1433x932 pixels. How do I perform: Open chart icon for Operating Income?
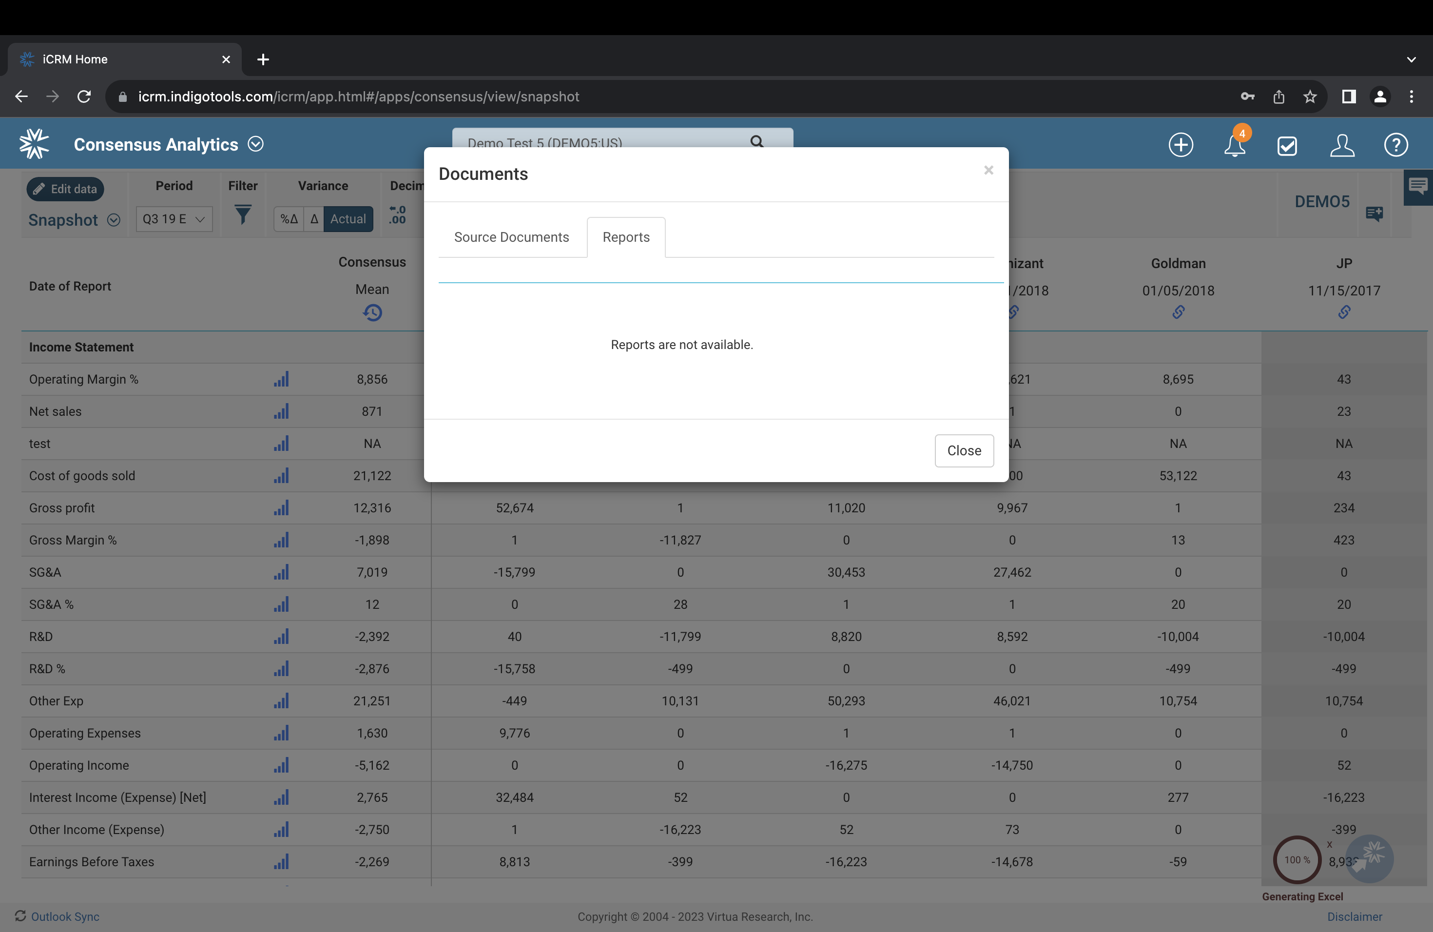point(281,765)
